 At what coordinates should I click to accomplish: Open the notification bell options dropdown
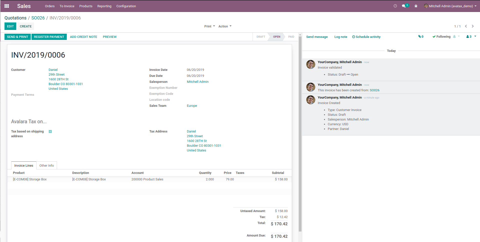click(456, 37)
